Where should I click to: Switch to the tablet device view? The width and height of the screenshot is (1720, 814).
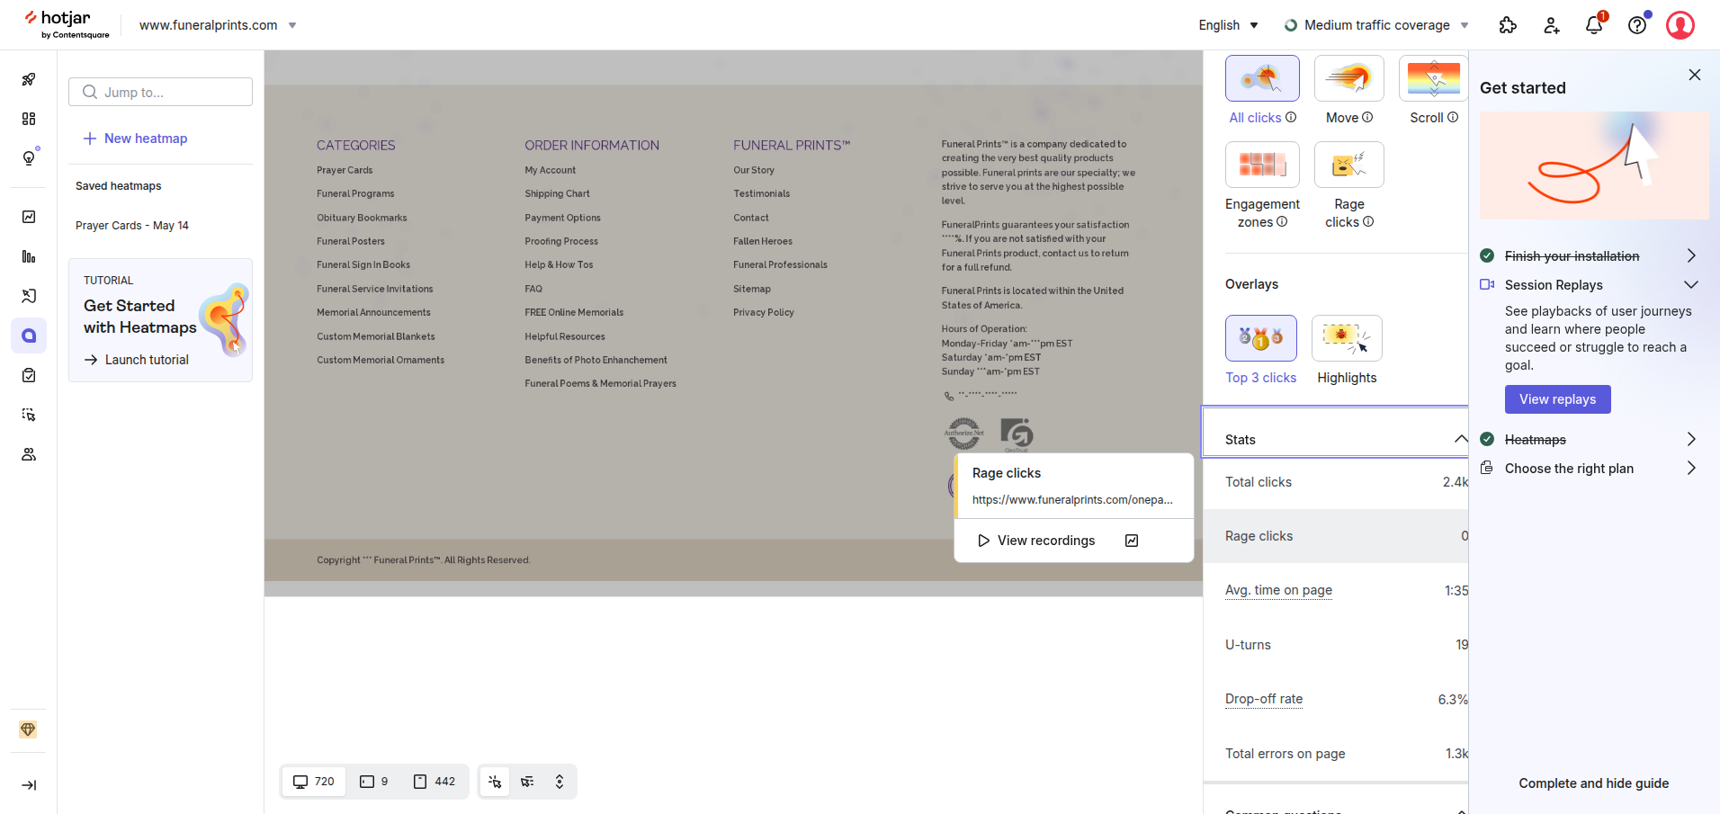[x=375, y=782]
